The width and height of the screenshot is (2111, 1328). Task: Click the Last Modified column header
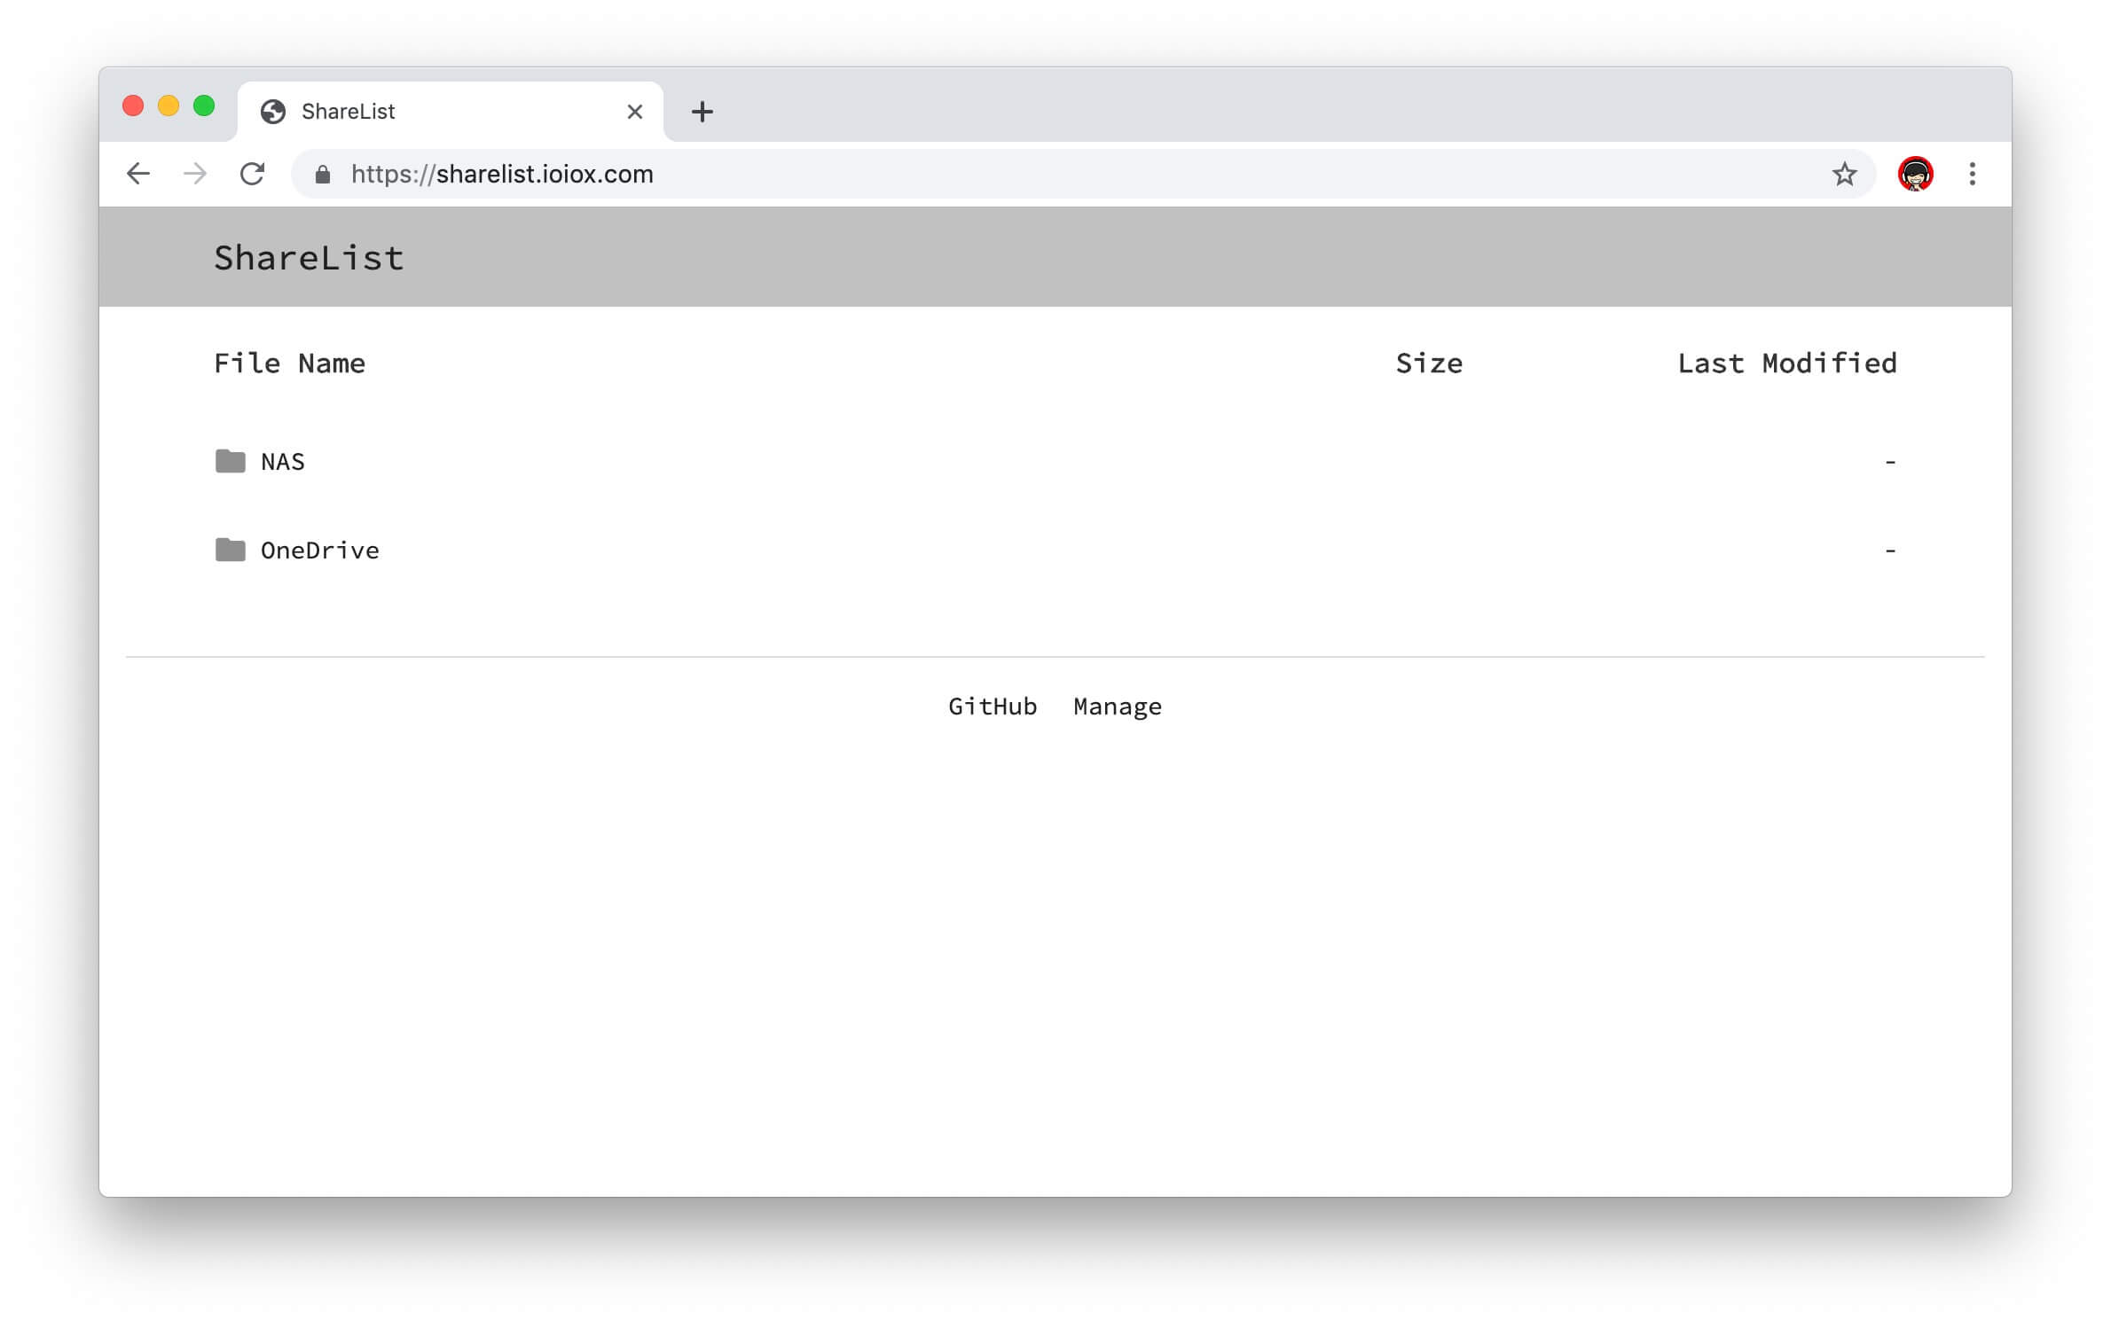(1787, 363)
